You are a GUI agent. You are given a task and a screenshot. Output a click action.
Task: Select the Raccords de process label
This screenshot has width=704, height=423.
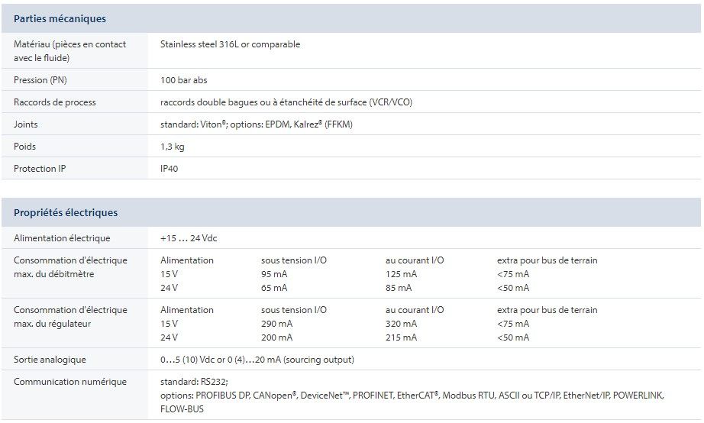tap(55, 102)
